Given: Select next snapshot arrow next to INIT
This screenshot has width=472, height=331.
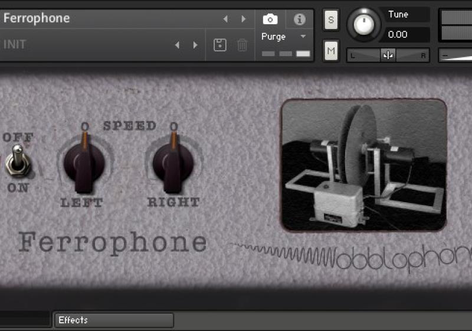Looking at the screenshot, I should (x=195, y=45).
